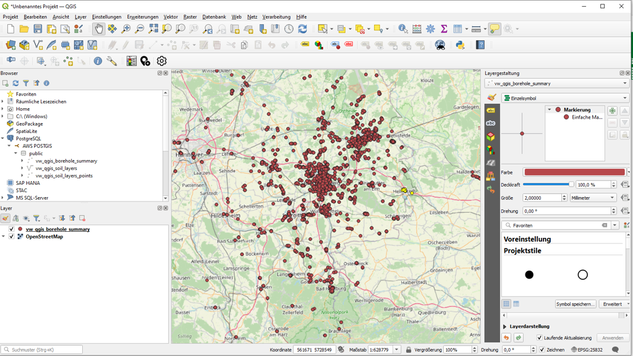Click the Zoom In magnifier tool
This screenshot has width=633, height=356.
pyautogui.click(x=126, y=29)
